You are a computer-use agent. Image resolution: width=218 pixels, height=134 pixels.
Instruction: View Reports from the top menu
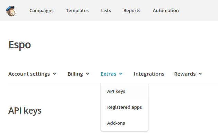[x=132, y=11]
